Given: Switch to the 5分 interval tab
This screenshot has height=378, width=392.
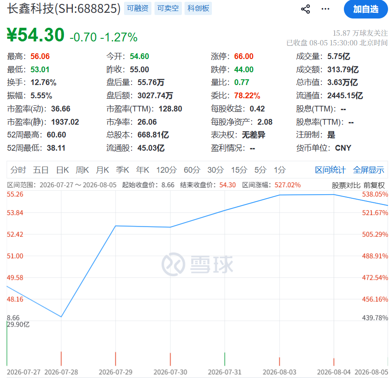Looking at the screenshot, I should tap(260, 170).
